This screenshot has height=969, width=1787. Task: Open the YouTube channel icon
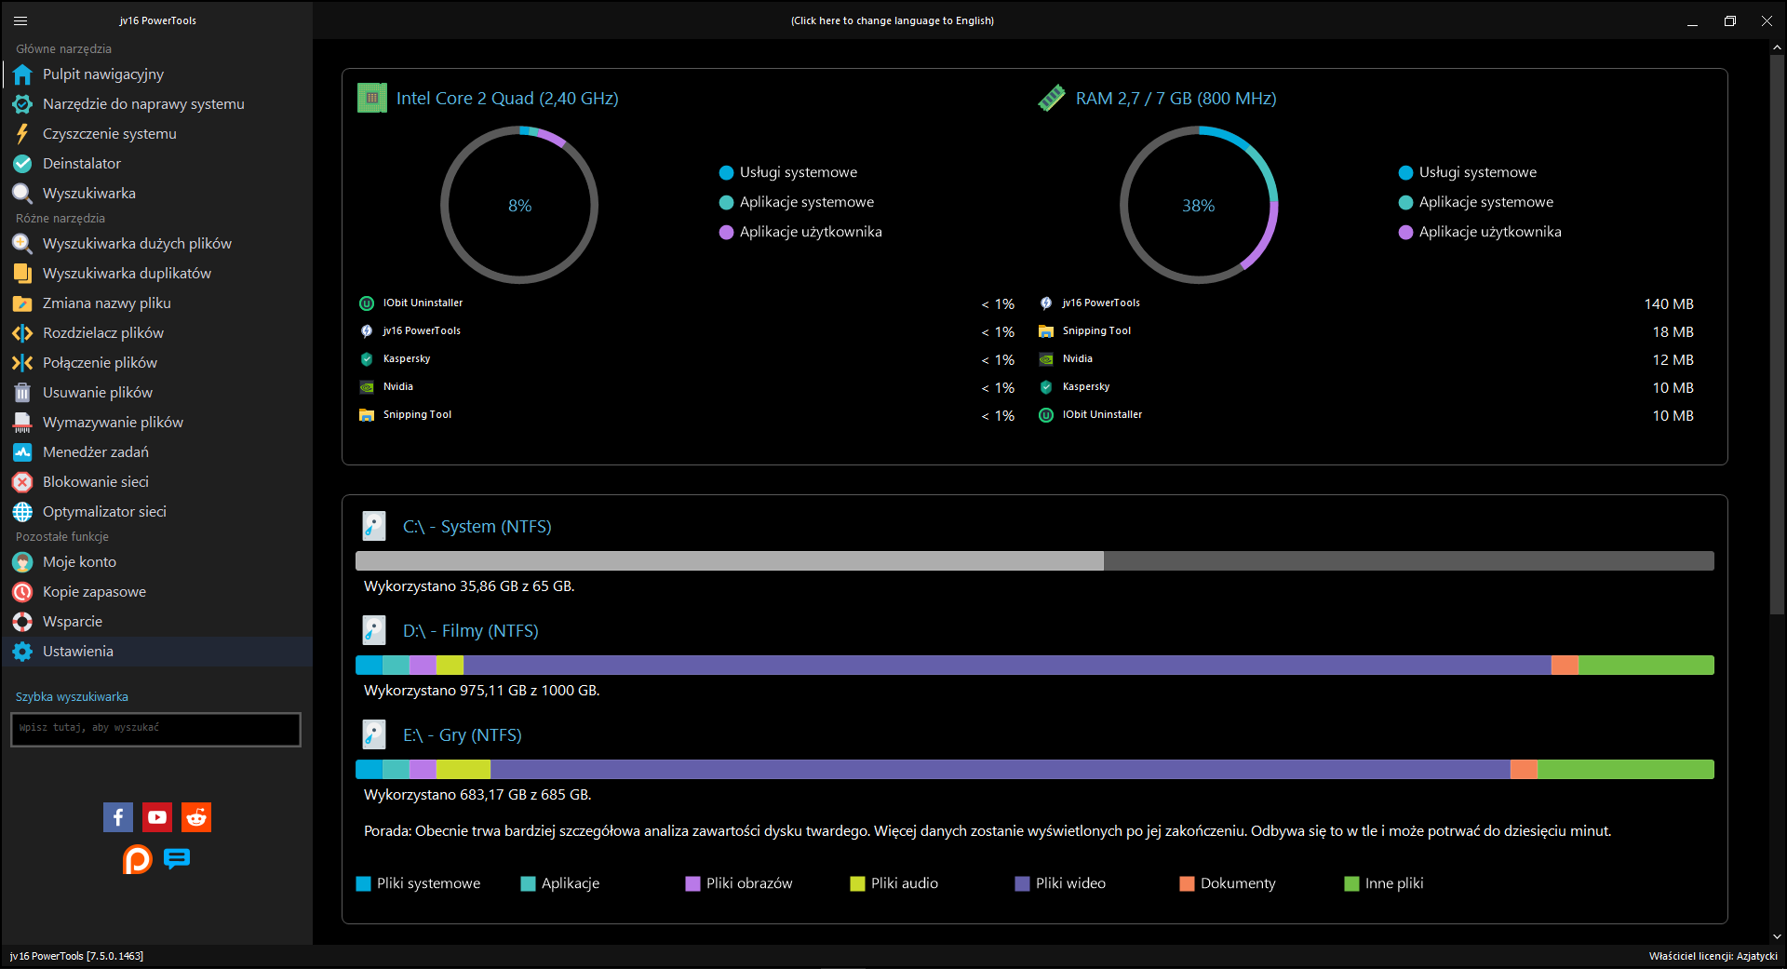[157, 817]
